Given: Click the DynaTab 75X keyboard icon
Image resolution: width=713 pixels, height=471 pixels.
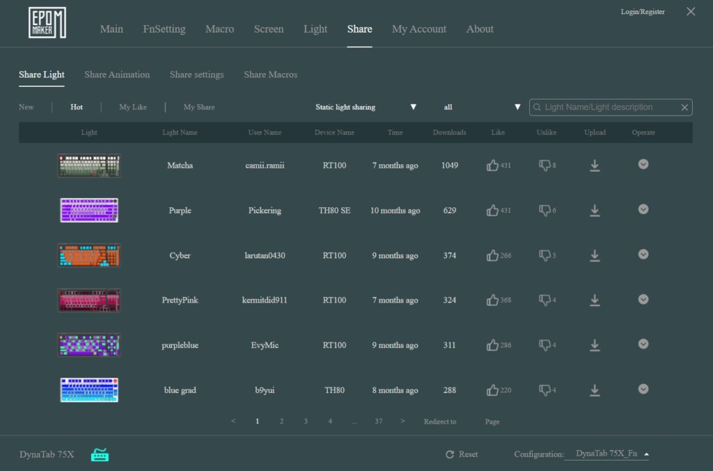Looking at the screenshot, I should coord(100,455).
